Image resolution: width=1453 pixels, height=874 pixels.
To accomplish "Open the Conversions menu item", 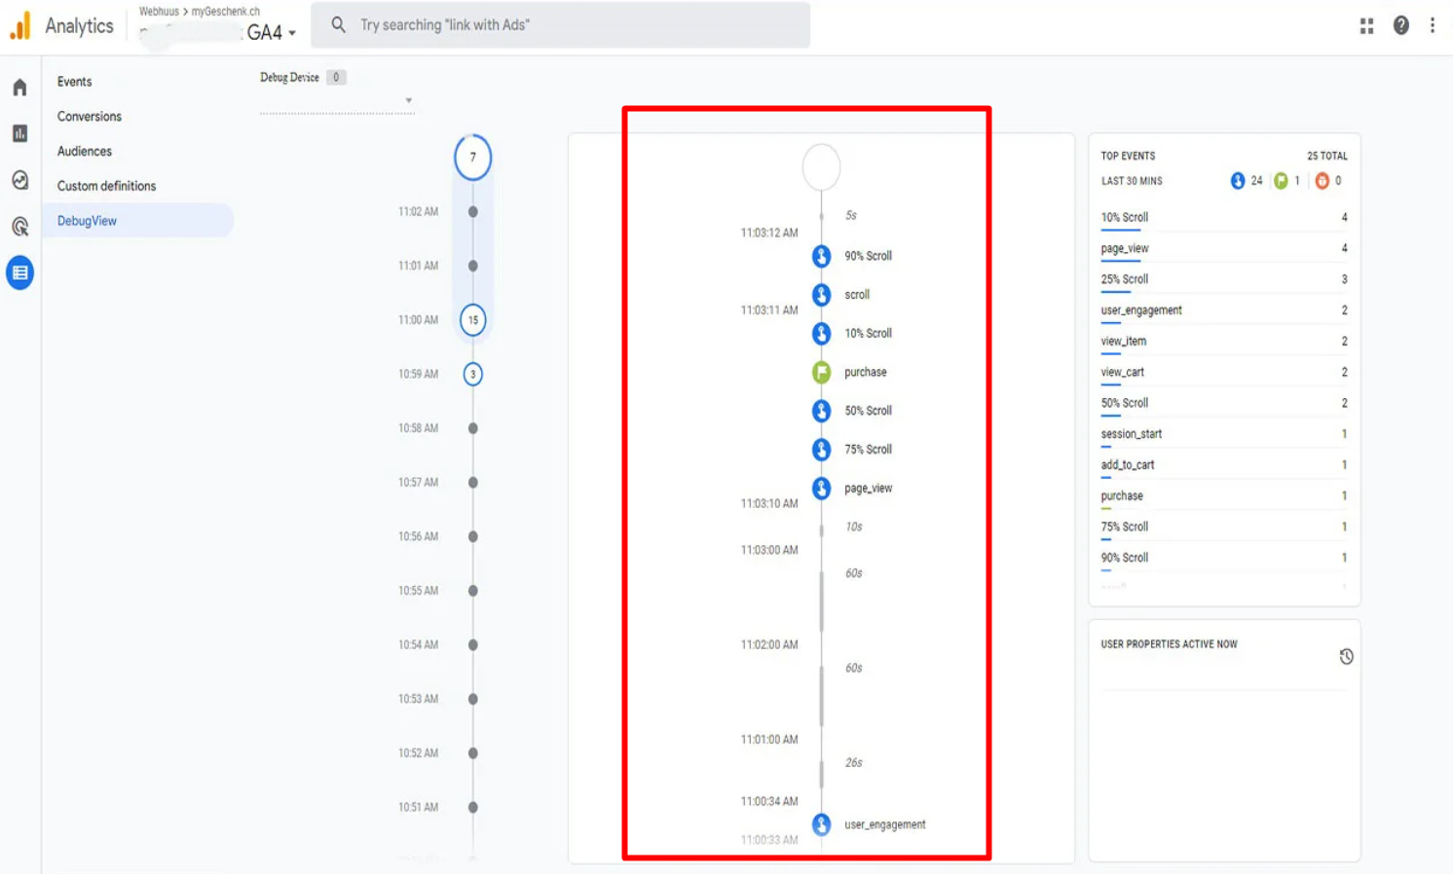I will coord(90,117).
